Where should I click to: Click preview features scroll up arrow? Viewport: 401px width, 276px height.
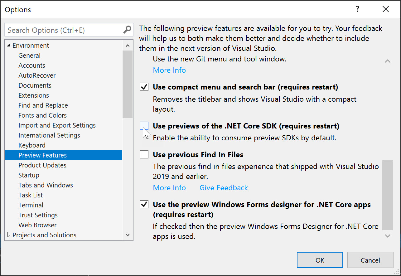point(388,61)
